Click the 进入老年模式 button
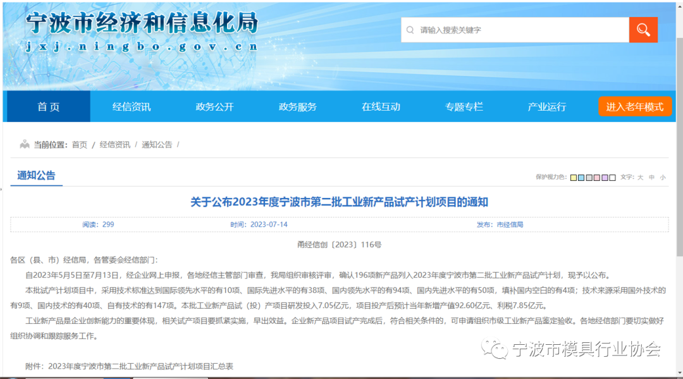 (x=634, y=106)
